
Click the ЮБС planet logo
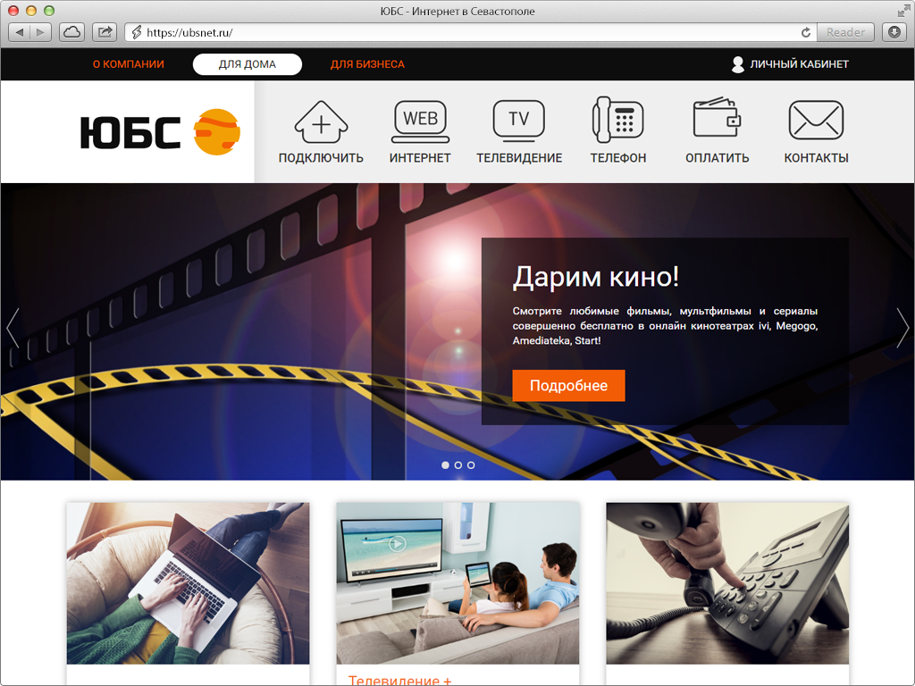click(x=216, y=131)
